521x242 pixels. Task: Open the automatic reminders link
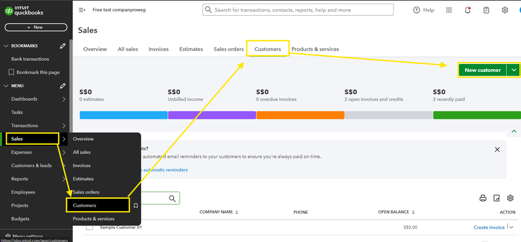(x=164, y=170)
